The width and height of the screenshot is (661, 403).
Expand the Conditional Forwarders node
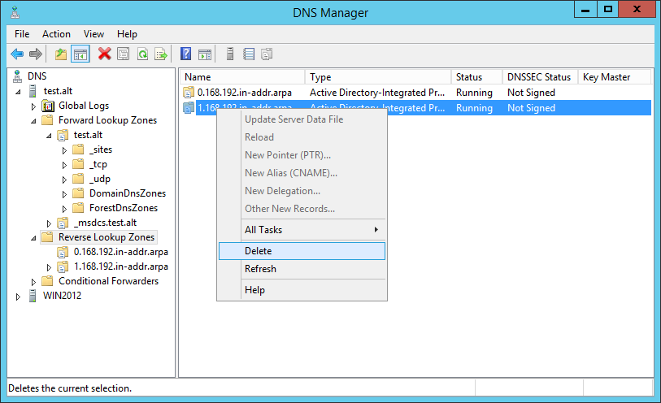[x=34, y=282]
